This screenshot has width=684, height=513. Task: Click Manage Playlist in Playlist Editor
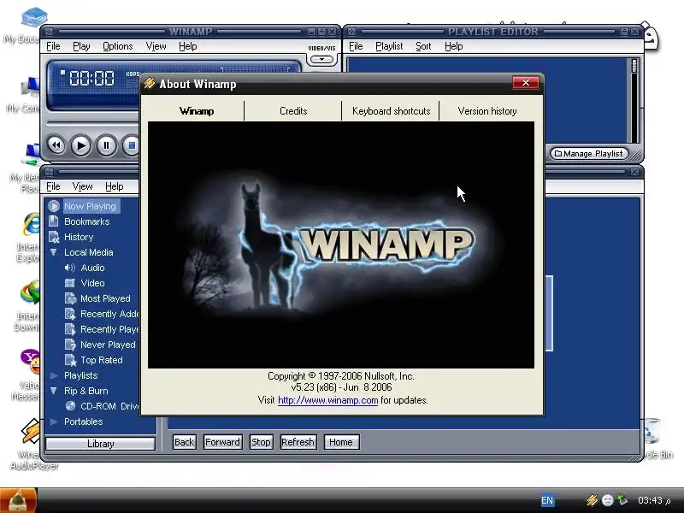coord(589,154)
